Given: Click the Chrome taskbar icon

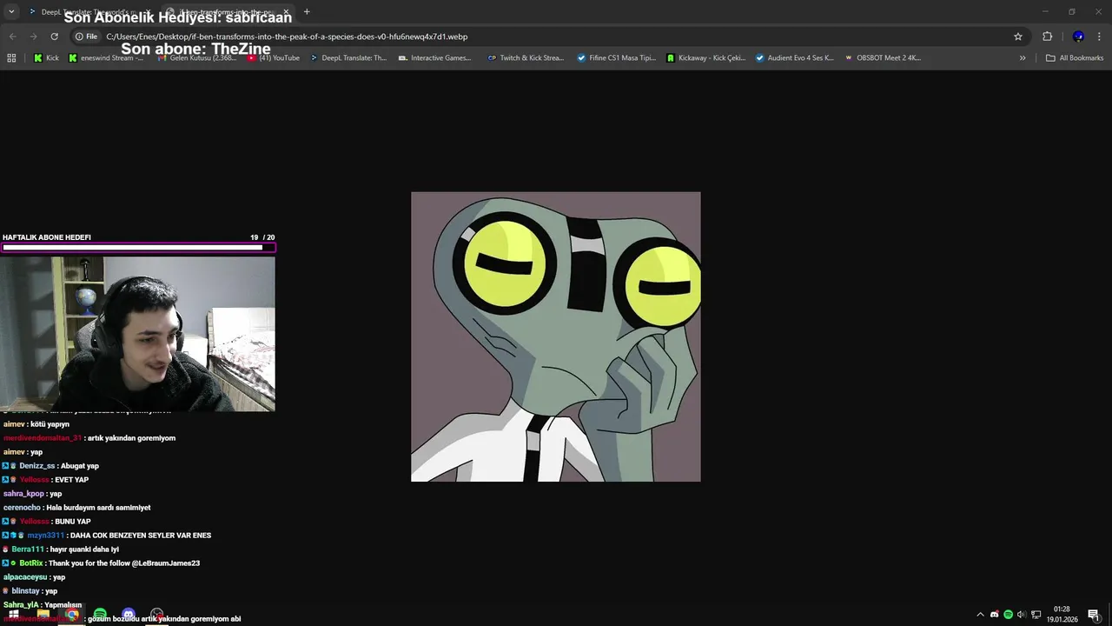Looking at the screenshot, I should click(x=71, y=615).
